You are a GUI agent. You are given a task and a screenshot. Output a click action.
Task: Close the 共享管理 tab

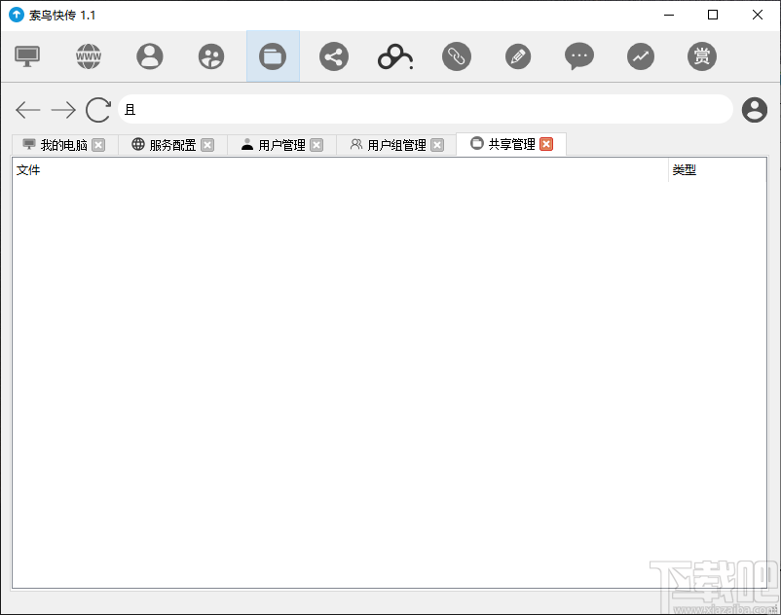click(546, 143)
